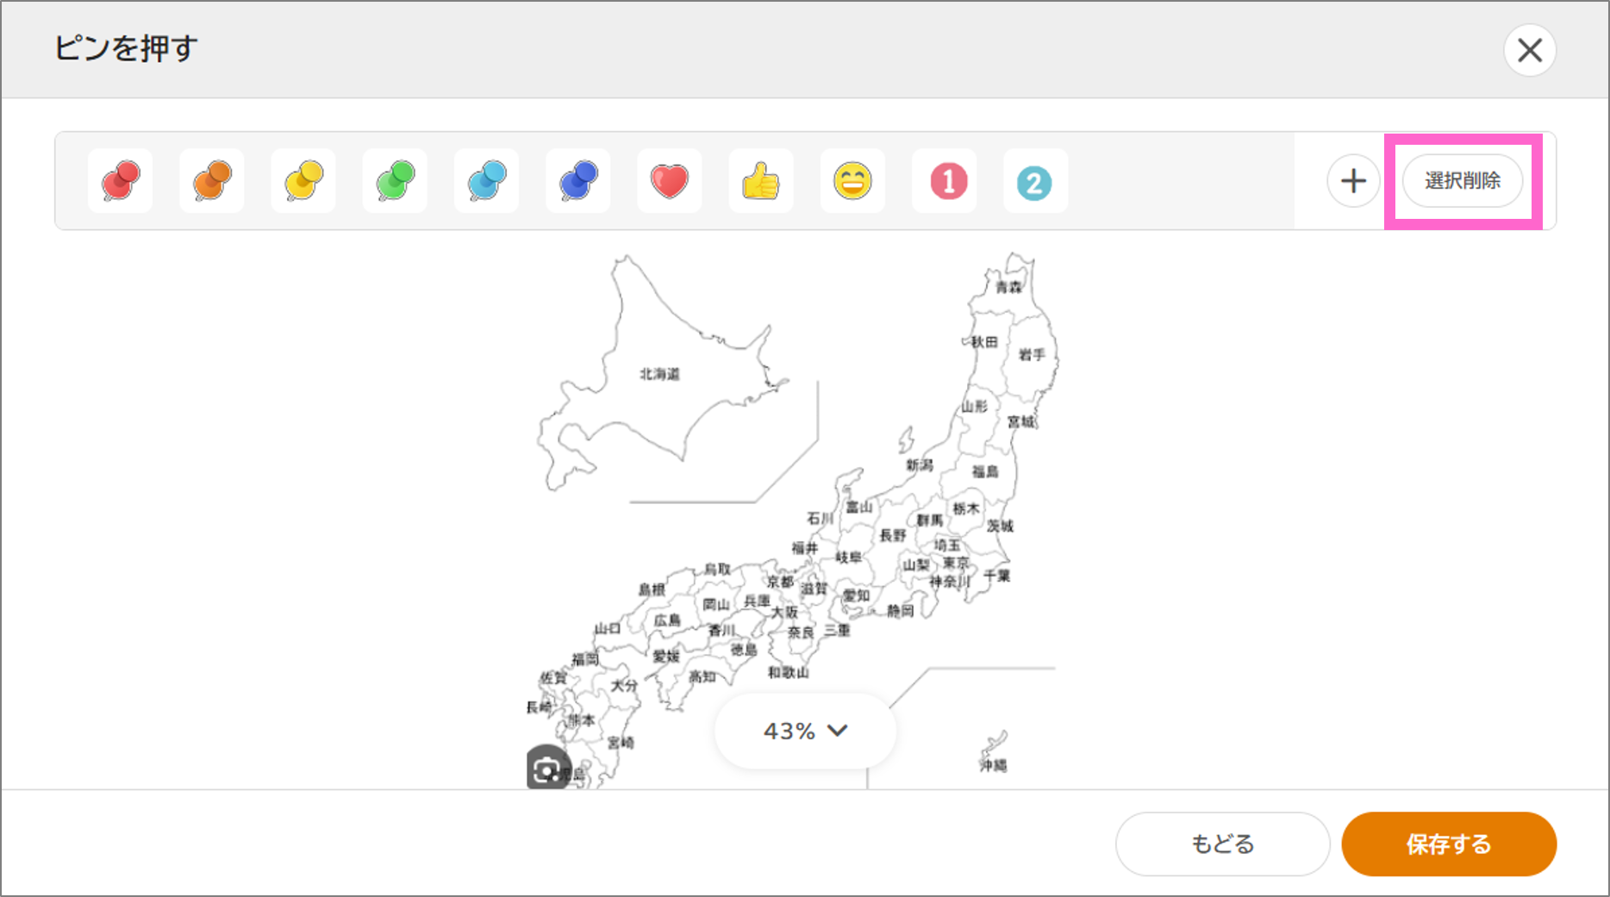This screenshot has height=897, width=1610.
Task: Select the dark blue pushpin marker
Action: (577, 181)
